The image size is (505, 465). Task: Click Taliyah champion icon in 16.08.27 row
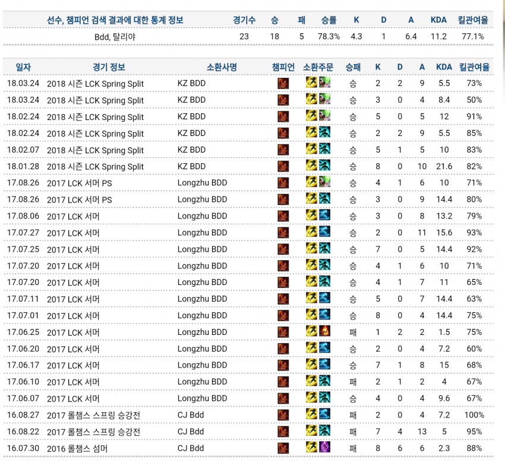pyautogui.click(x=283, y=415)
